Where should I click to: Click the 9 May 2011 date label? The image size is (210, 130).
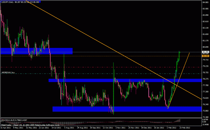tap(18, 128)
